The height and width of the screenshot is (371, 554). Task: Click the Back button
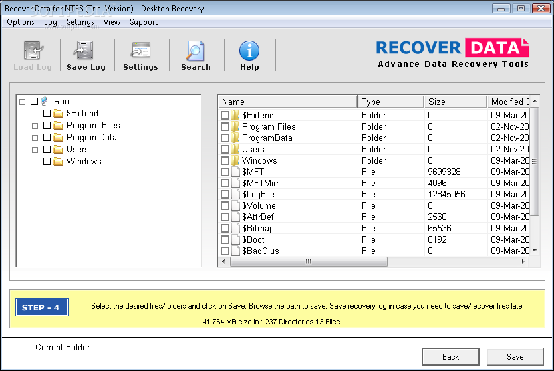click(451, 357)
